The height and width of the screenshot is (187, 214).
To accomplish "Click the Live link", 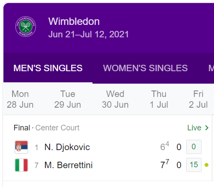I will 194,128.
